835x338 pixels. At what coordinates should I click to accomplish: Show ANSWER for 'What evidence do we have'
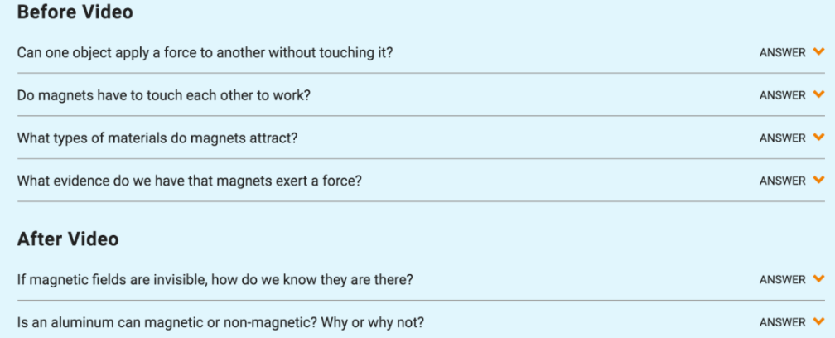pyautogui.click(x=782, y=181)
